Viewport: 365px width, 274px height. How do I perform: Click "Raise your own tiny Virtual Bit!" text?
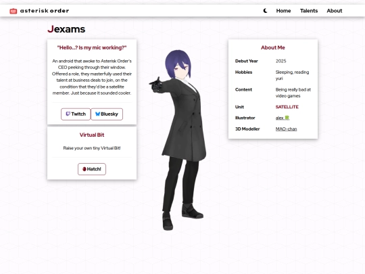(92, 148)
